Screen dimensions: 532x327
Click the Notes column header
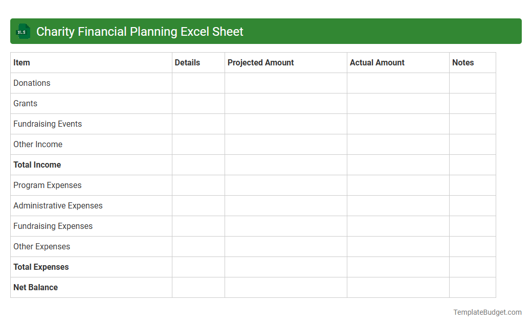click(x=463, y=62)
